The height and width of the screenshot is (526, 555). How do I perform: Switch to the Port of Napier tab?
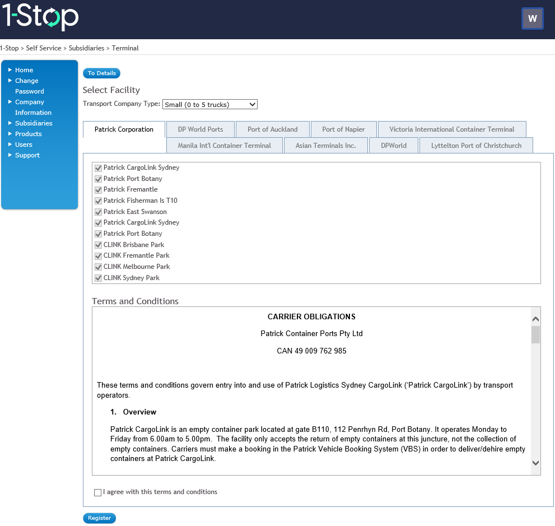point(343,129)
